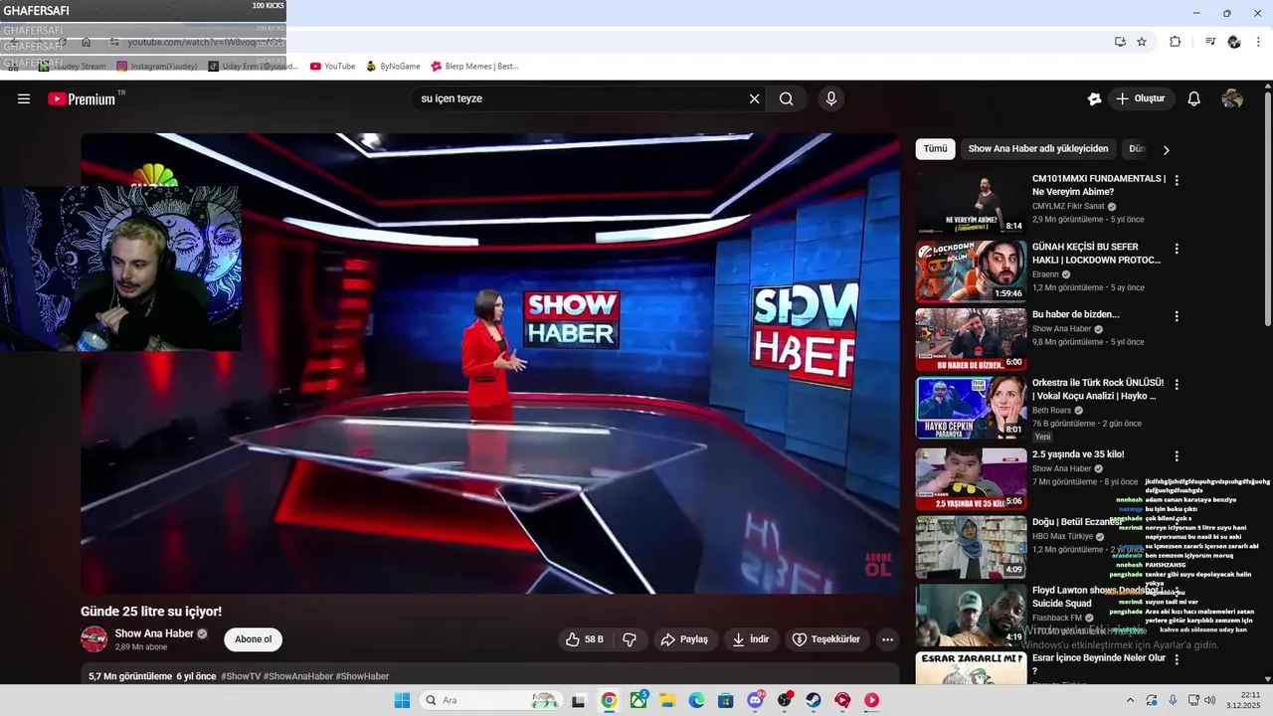Open YouTube notifications bell
The image size is (1273, 716).
pyautogui.click(x=1194, y=98)
